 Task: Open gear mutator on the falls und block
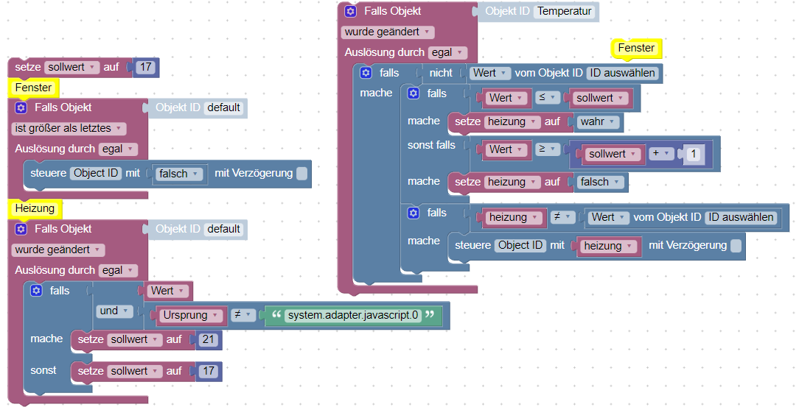click(36, 291)
